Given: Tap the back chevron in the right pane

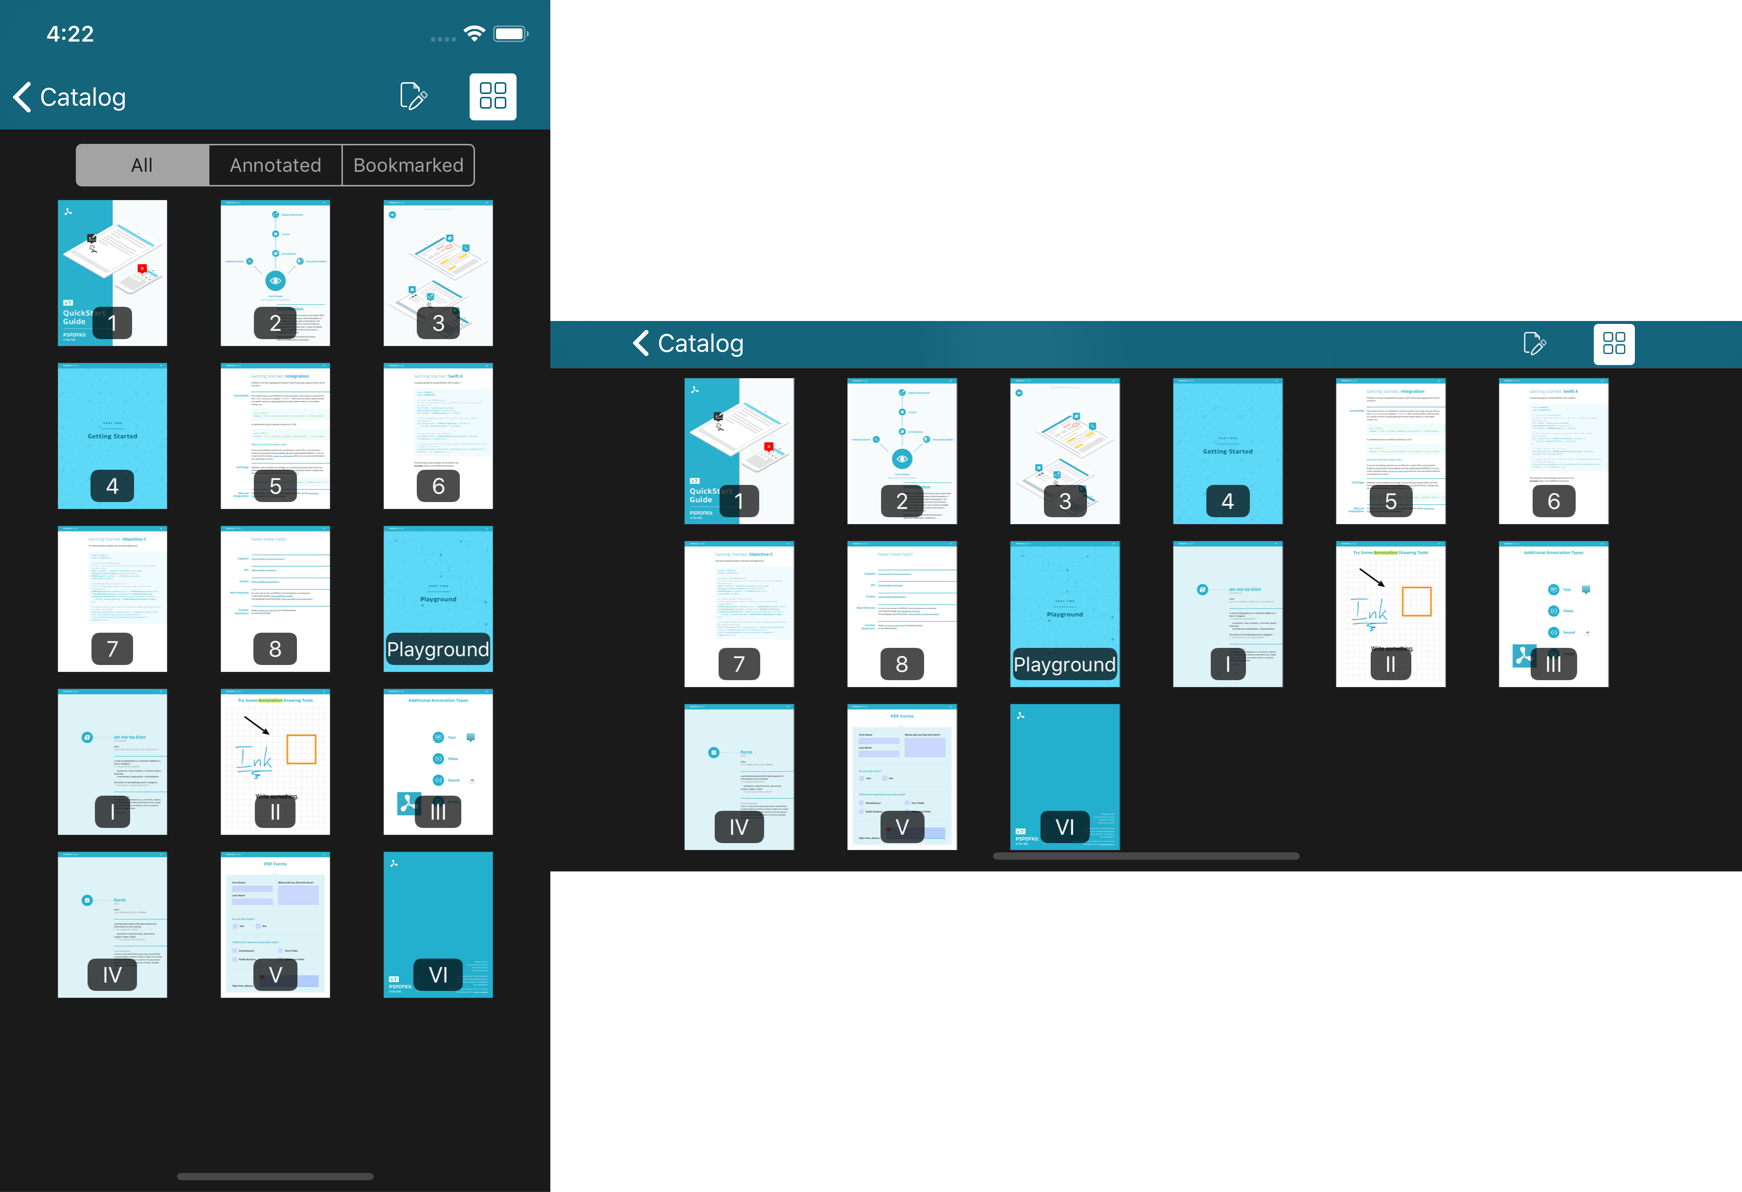Looking at the screenshot, I should 640,344.
